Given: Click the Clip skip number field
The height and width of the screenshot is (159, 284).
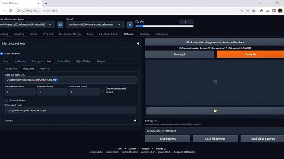Looking at the screenshot, I should pyautogui.click(x=186, y=22).
